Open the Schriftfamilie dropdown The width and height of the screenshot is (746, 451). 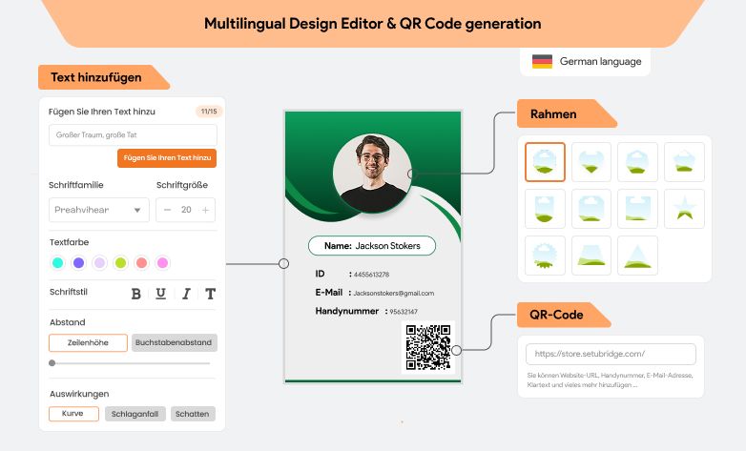[99, 210]
